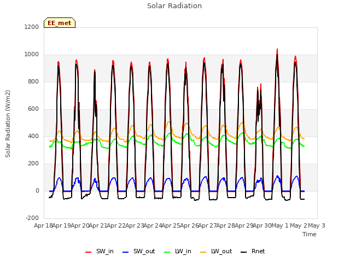Click the Solar Radiation (W/m2) y-axis title
Screen dimensions: 350x262
tap(8, 124)
